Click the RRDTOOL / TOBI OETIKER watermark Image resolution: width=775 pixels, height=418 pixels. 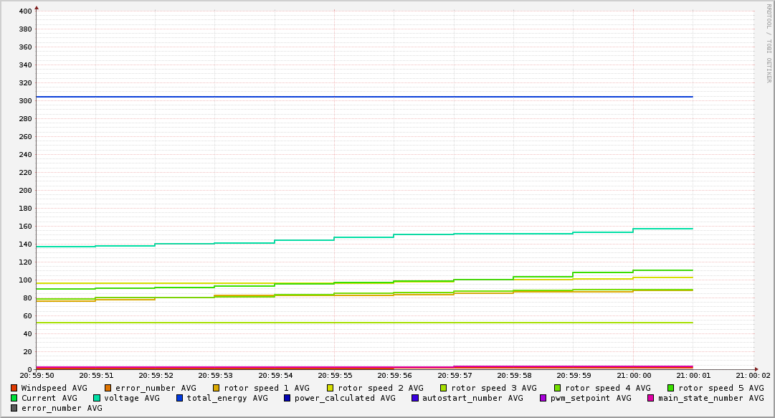click(x=769, y=43)
